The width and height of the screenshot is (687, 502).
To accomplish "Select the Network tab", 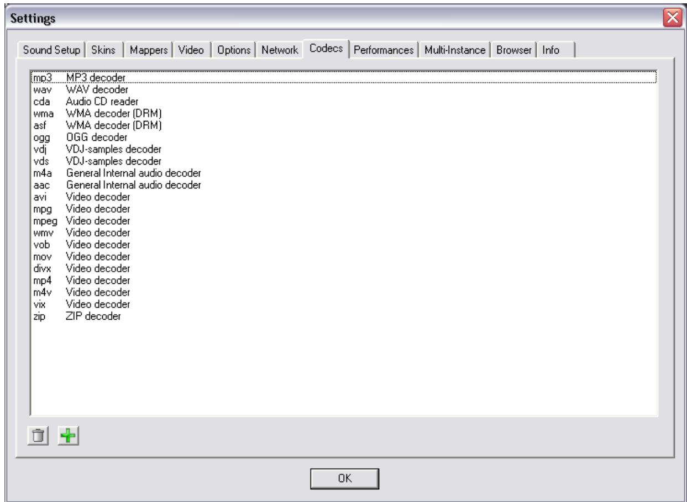I will click(x=280, y=50).
